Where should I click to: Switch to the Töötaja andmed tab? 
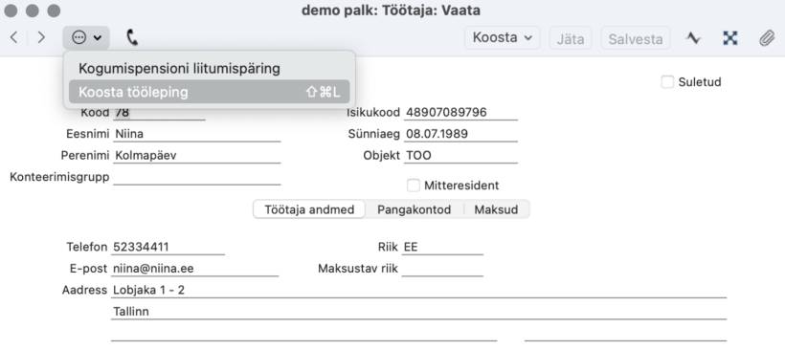pyautogui.click(x=309, y=209)
